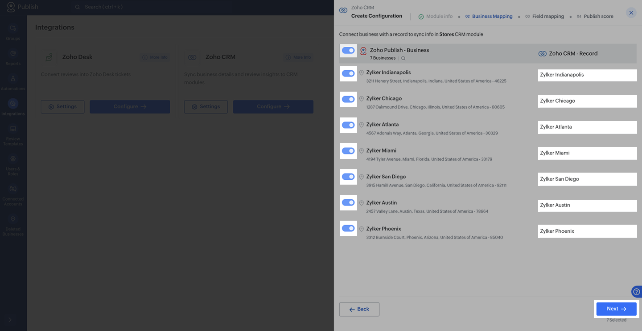Turn off the Zylker Miami switch
642x331 pixels.
click(348, 151)
